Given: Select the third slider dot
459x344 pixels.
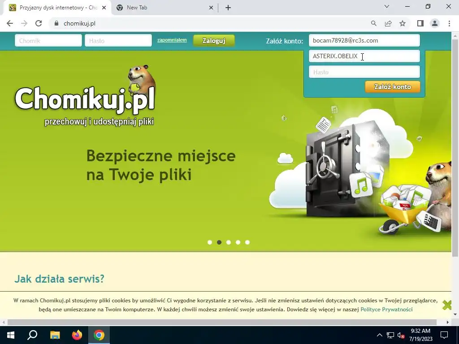Looking at the screenshot, I should pos(229,242).
